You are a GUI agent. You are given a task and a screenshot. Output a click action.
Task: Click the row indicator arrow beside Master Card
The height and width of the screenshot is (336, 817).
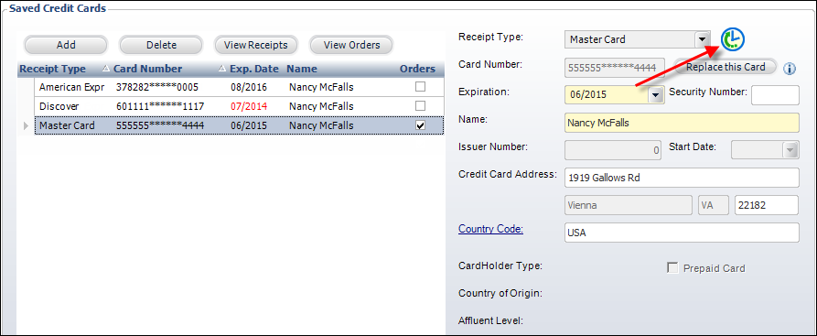click(x=25, y=125)
